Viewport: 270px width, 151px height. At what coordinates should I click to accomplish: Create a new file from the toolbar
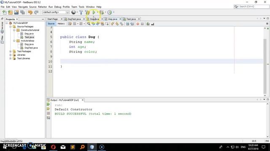point(5,12)
